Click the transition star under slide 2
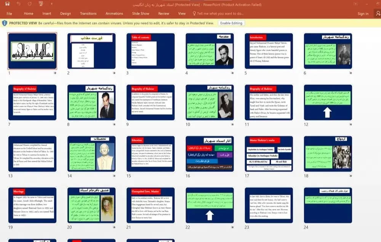381x242 pixels. click(x=114, y=73)
